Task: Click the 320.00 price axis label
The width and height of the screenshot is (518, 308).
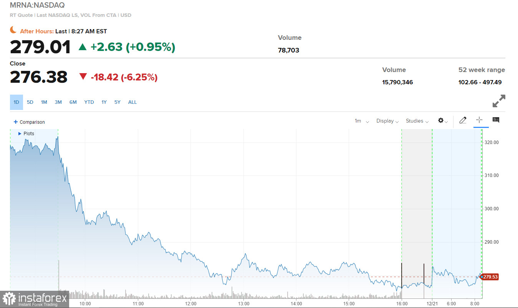Action: point(491,143)
